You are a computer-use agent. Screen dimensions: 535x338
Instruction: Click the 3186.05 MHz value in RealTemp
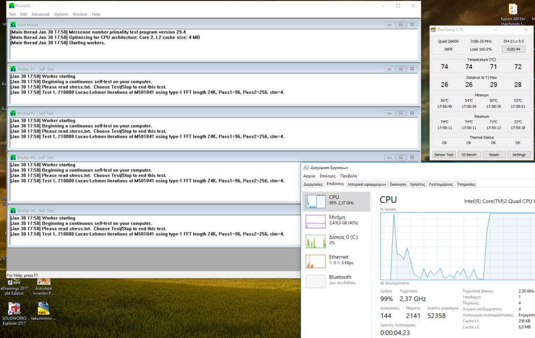click(x=481, y=41)
